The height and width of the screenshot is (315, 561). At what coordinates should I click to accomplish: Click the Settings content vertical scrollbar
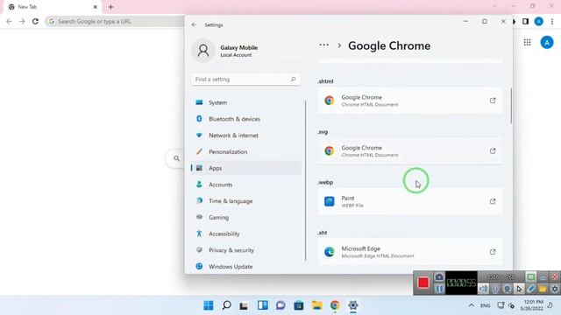pos(511,106)
